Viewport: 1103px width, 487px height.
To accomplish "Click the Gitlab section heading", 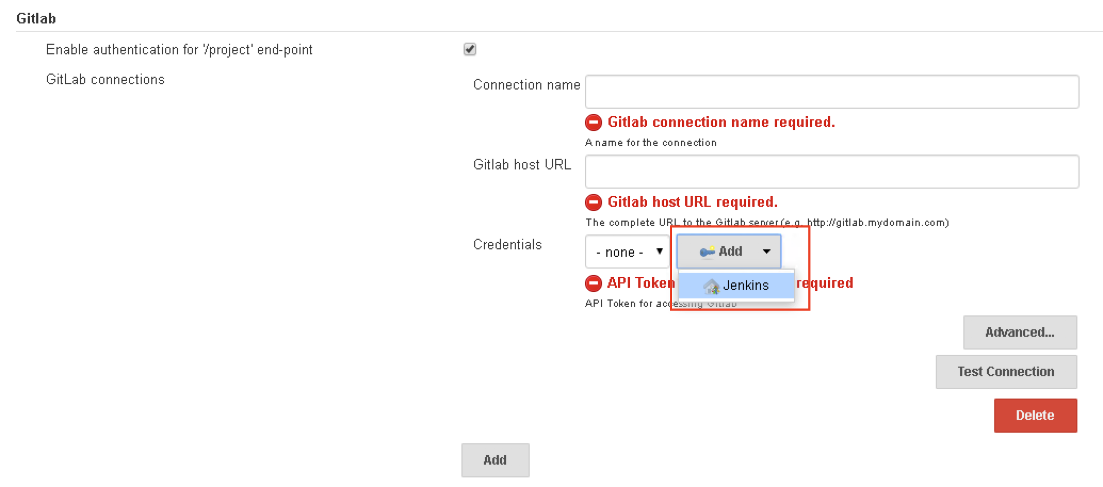I will 36,19.
